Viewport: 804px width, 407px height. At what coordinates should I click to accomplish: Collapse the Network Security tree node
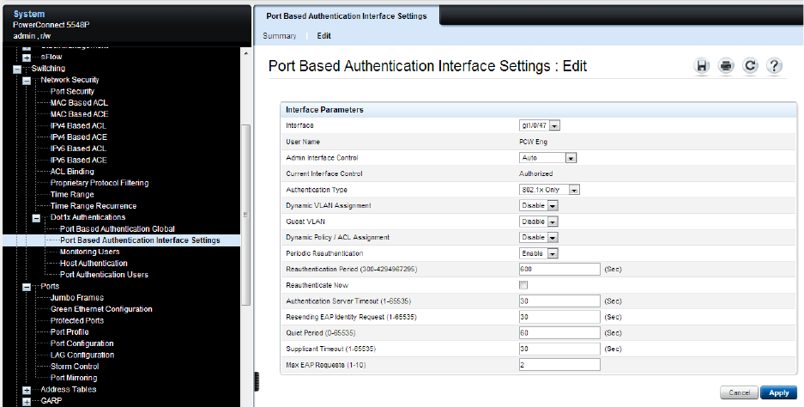coord(27,80)
